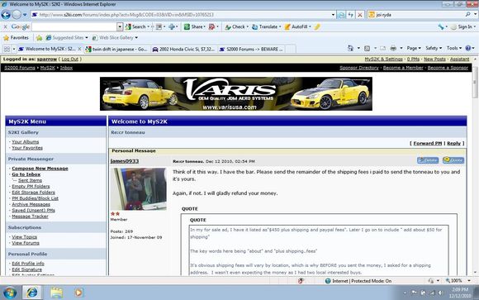Open a new blank tab button
The height and width of the screenshot is (300, 479).
(x=291, y=49)
